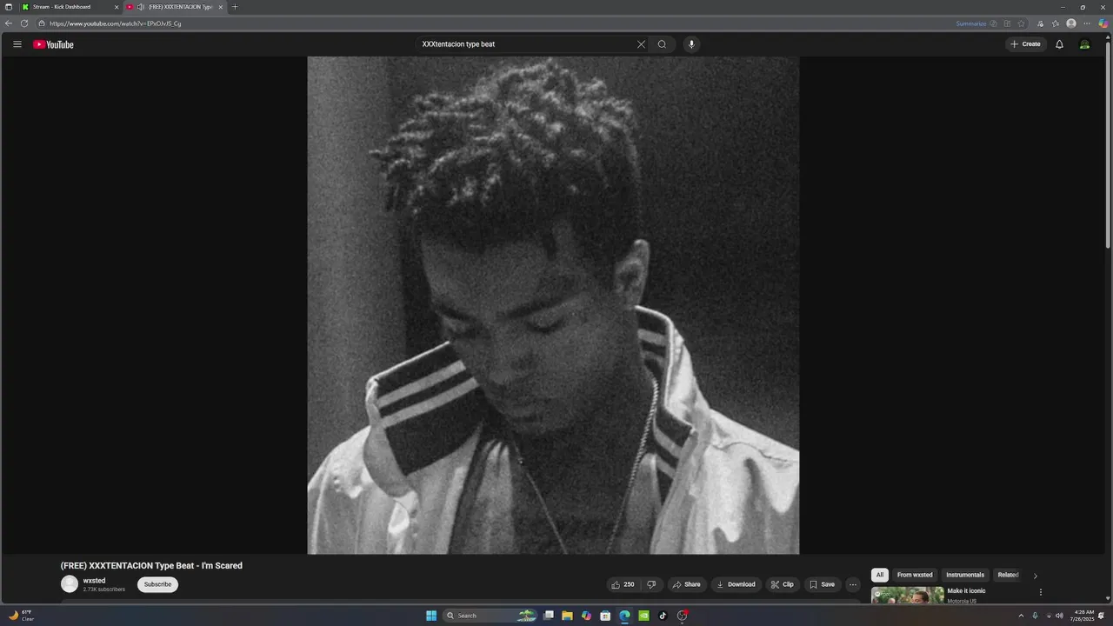
Task: Select the All filter chip
Action: click(x=880, y=575)
